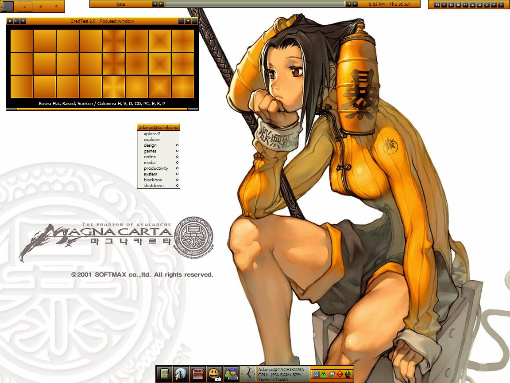Click previous window arrow left of clock

pyautogui.click(x=349, y=4)
